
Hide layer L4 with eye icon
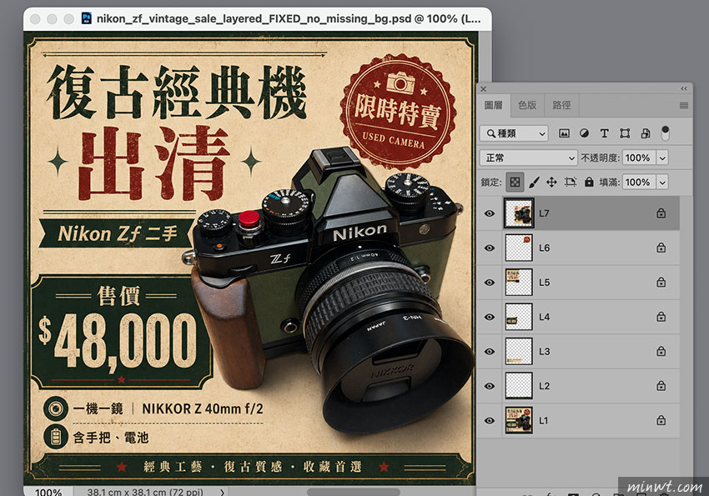490,317
